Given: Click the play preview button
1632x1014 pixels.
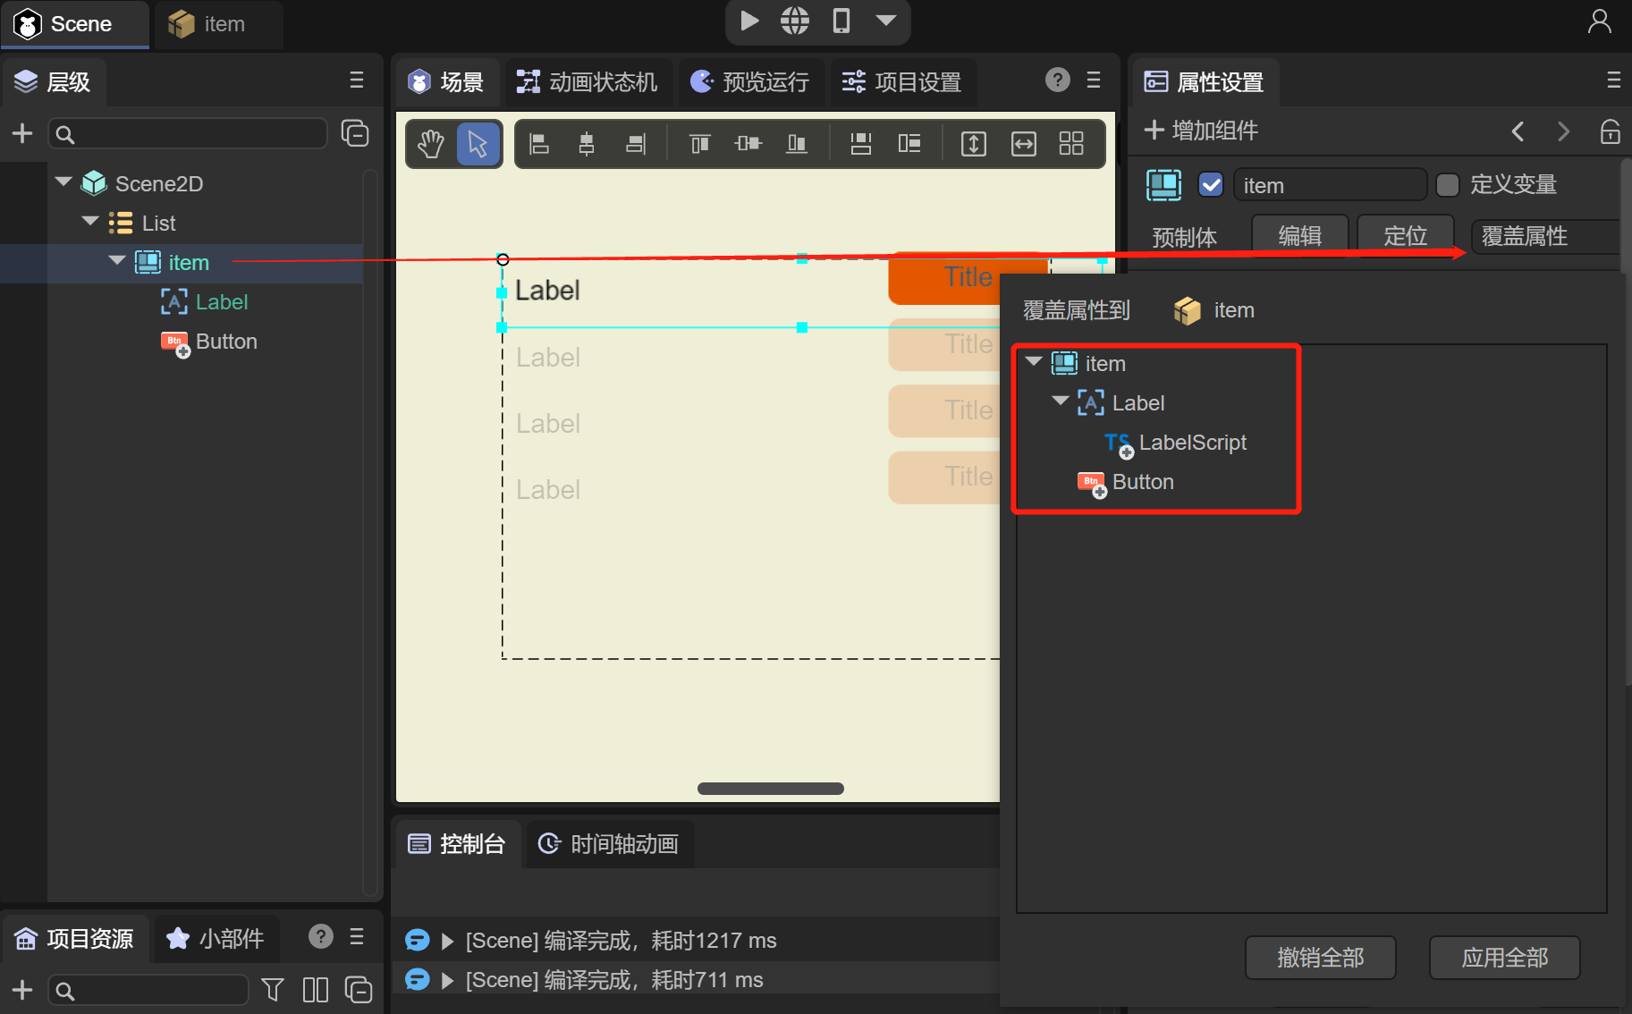Looking at the screenshot, I should [x=749, y=21].
